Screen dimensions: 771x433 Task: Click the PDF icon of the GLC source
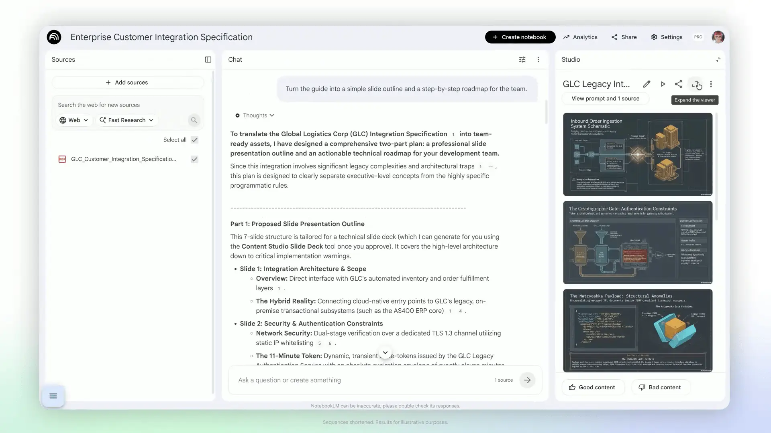point(62,159)
